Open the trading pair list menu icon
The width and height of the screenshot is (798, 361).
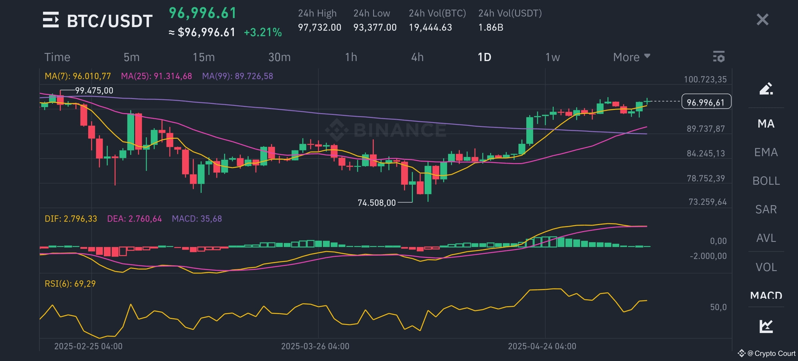click(51, 20)
